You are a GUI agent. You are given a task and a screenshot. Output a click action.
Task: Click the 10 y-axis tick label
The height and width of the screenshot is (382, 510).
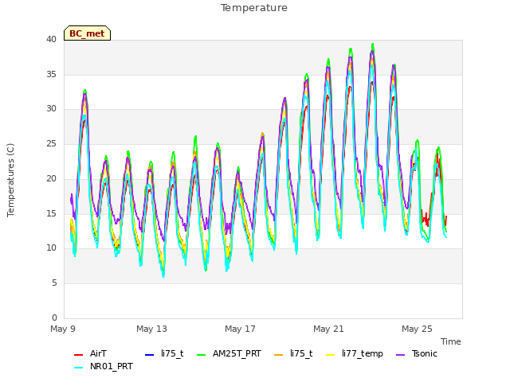coord(51,248)
